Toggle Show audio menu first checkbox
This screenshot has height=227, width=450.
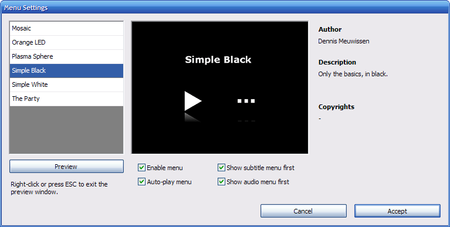pyautogui.click(x=221, y=182)
